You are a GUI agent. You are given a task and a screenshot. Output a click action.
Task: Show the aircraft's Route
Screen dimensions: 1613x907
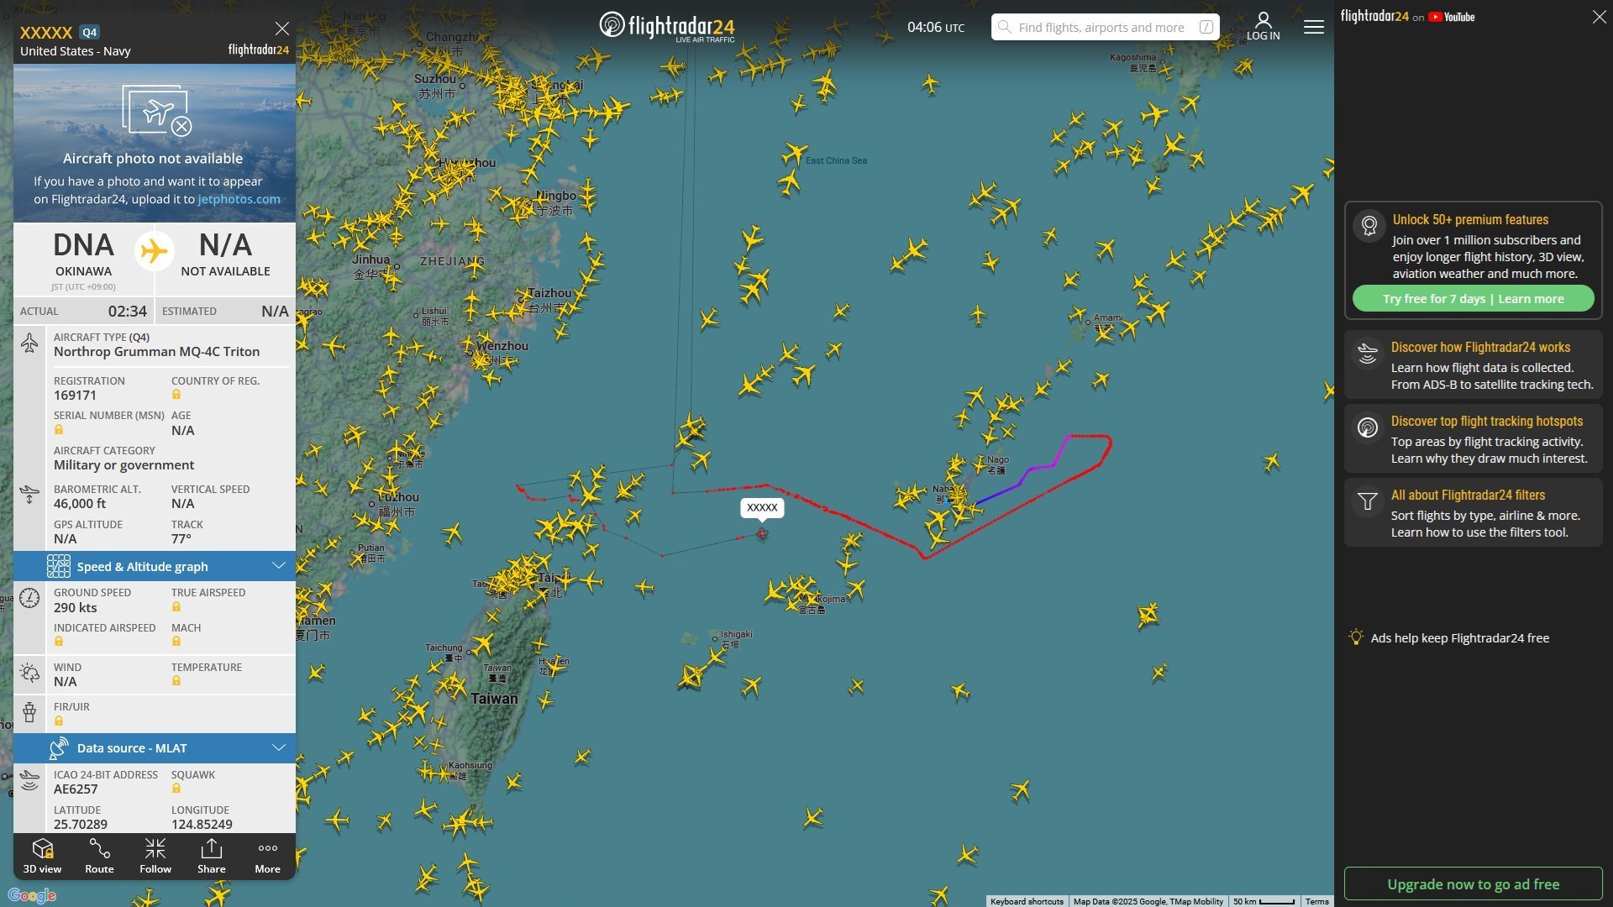99,856
